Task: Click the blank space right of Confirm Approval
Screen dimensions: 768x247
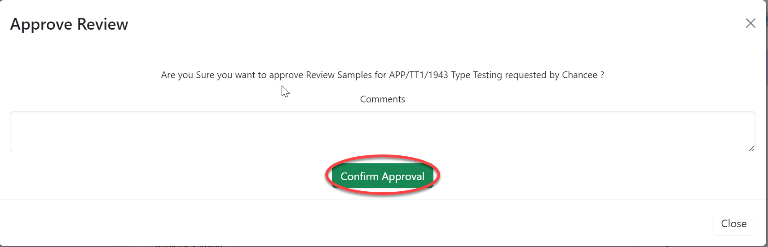Action: [x=584, y=176]
